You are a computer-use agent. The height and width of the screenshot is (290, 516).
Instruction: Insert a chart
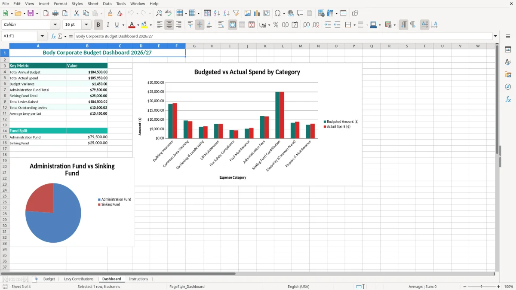pos(257,13)
